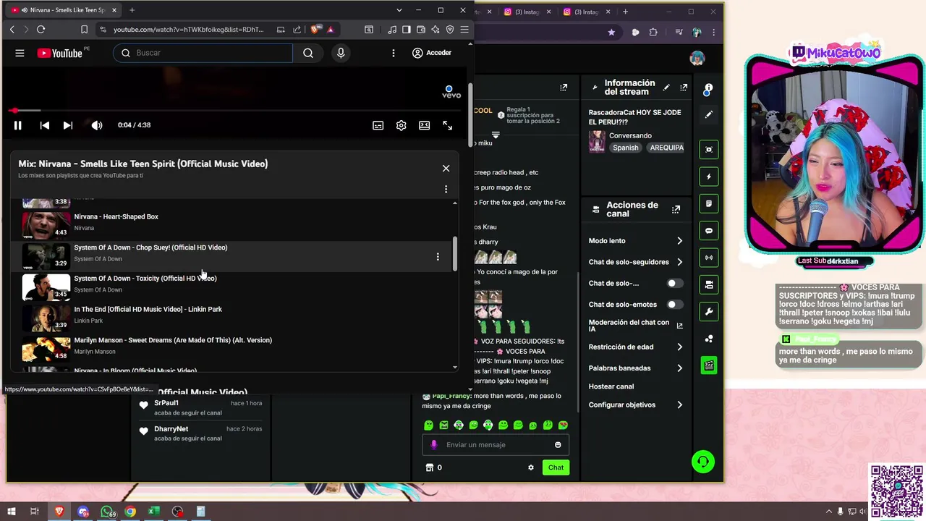Open the Brave main hamburger menu
Viewport: 926px width, 521px height.
coord(464,30)
